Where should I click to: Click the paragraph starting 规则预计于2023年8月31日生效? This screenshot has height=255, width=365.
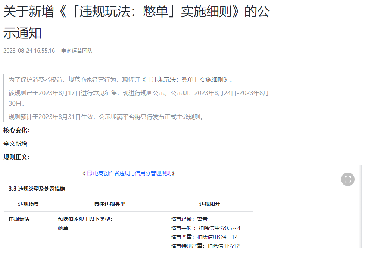107,117
